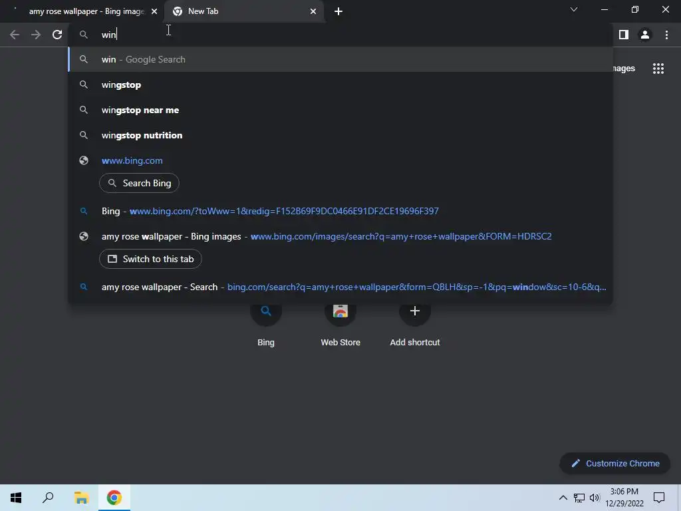
Task: Open the Chrome profile icon
Action: click(645, 35)
